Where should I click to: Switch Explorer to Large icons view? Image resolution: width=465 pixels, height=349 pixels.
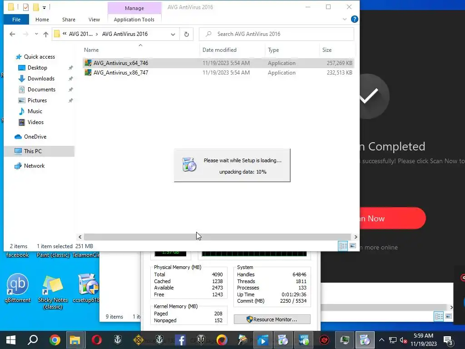pyautogui.click(x=353, y=246)
